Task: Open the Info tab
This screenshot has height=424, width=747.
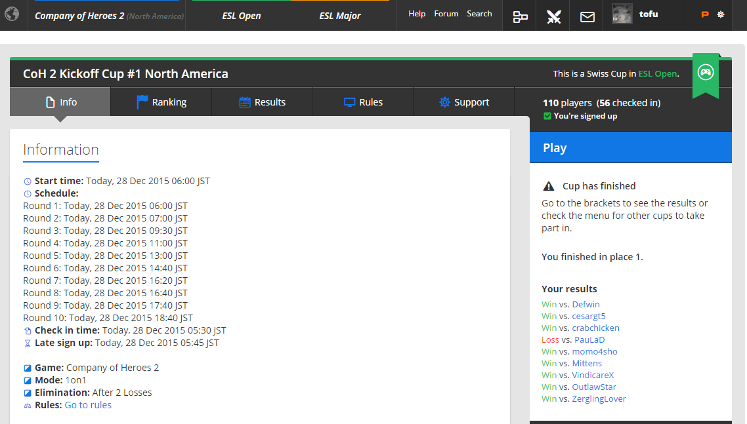Action: 60,102
